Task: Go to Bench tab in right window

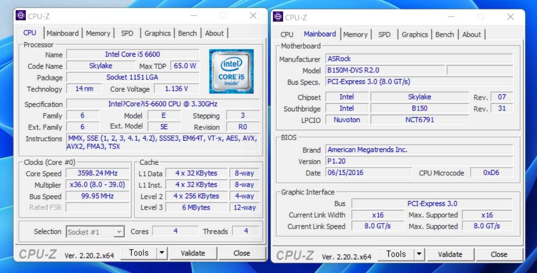Action: click(444, 34)
